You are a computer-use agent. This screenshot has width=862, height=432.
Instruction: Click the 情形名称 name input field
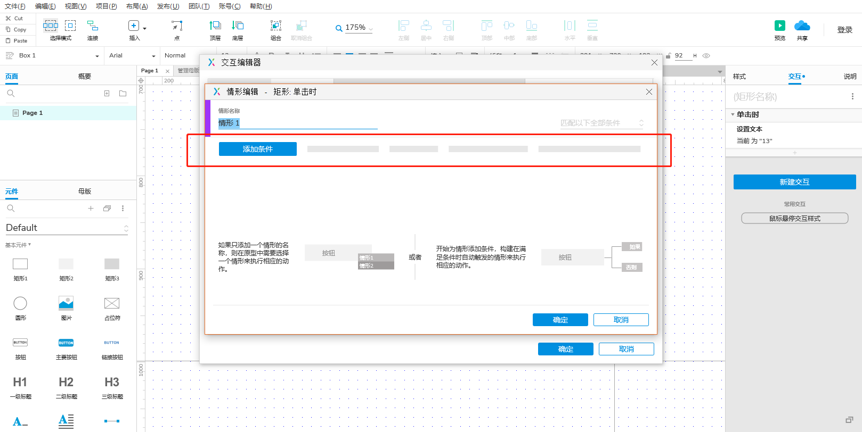tap(298, 123)
